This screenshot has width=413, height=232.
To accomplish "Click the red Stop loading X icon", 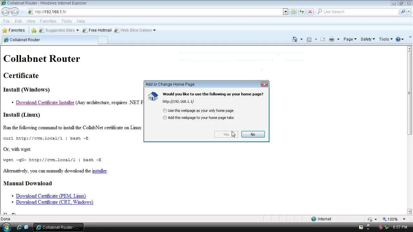I will pos(310,12).
